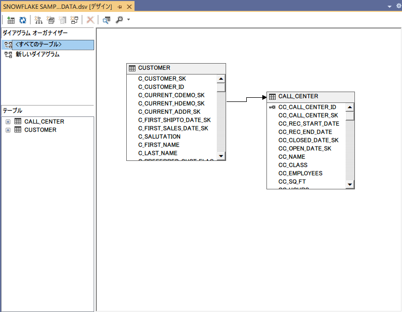This screenshot has height=312, width=402.
Task: Click the New Diagram toolbar icon
Action: click(x=38, y=20)
